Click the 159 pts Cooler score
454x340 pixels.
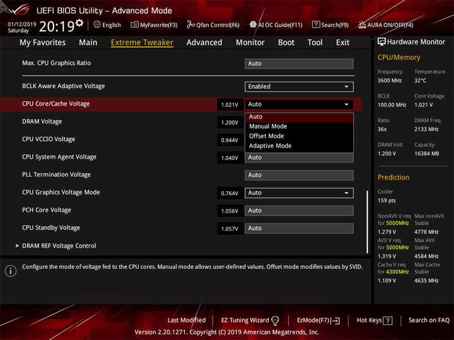point(387,201)
